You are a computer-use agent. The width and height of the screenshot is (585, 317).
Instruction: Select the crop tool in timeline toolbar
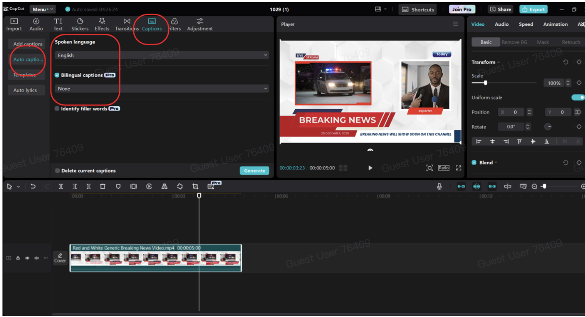(x=195, y=186)
